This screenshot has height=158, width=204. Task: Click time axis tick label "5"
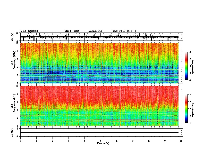click(101, 141)
